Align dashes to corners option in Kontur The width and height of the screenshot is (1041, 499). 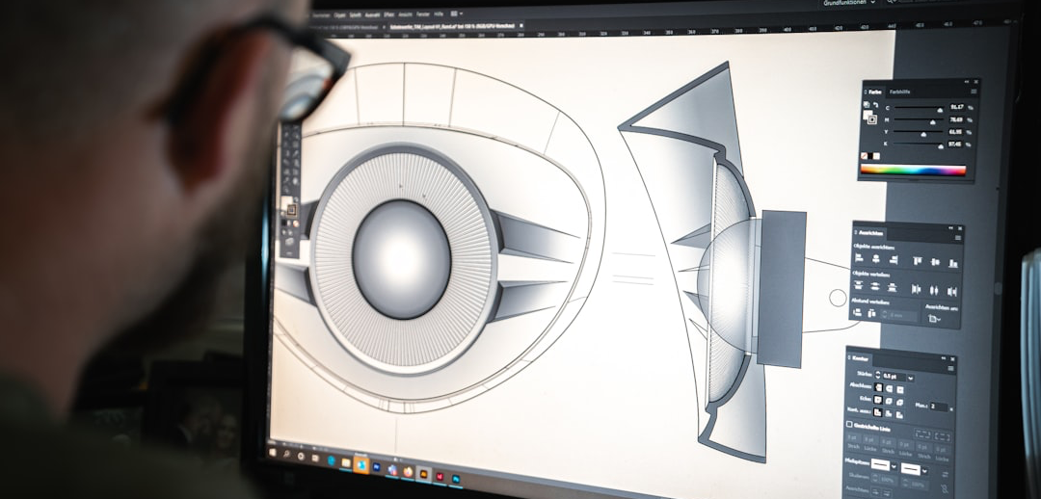[x=942, y=436]
